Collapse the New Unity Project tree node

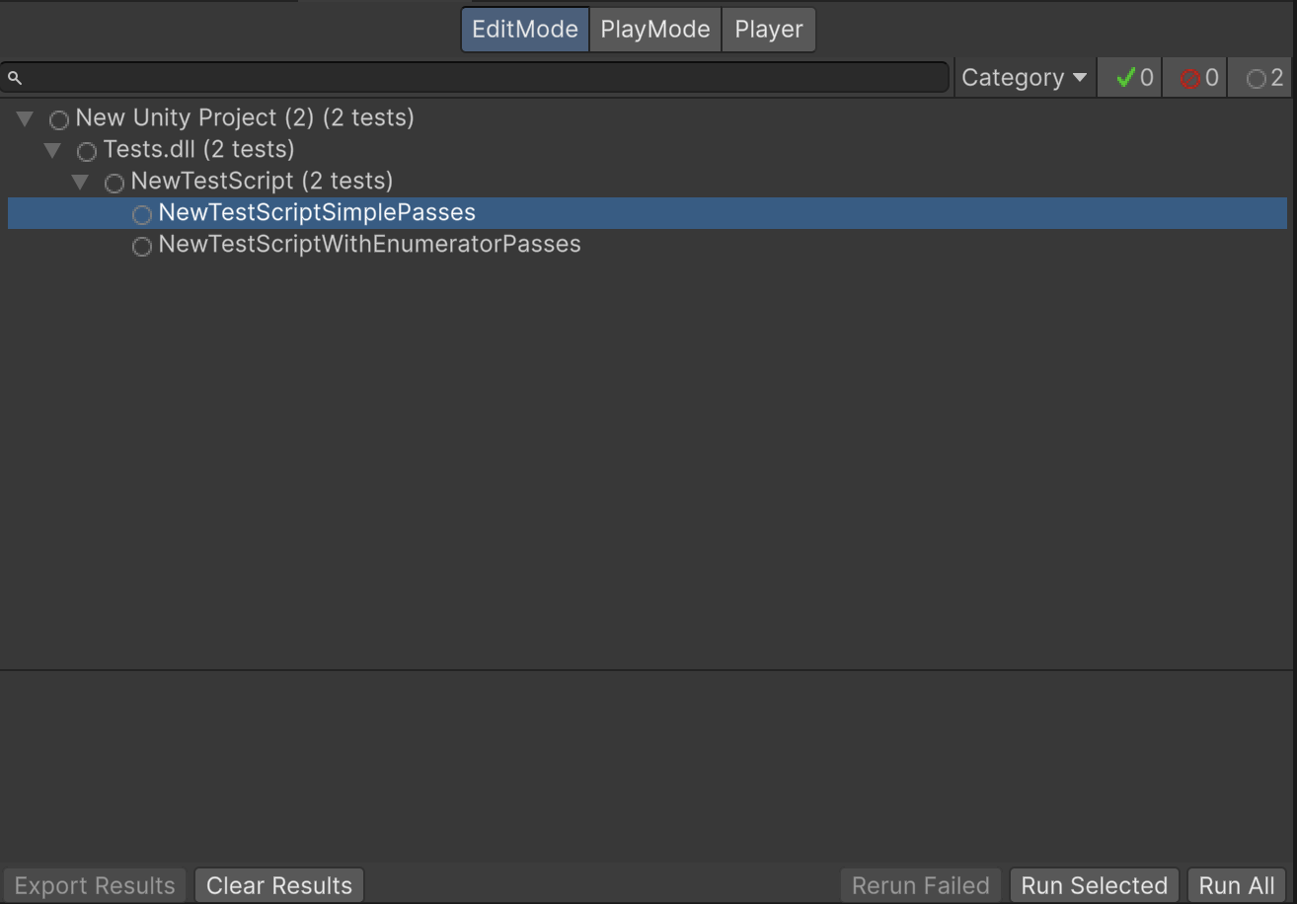point(24,118)
